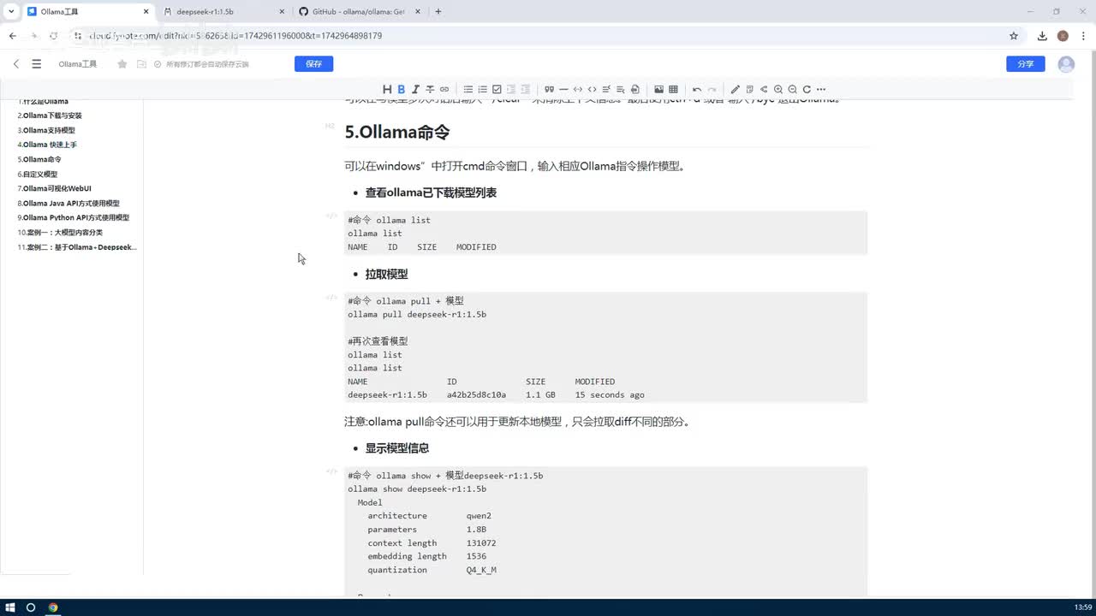
Task: Toggle strikethrough formatting
Action: click(430, 89)
